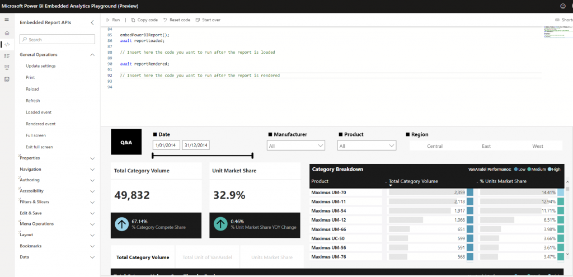Run the embed code
The image size is (573, 277).
[x=112, y=20]
